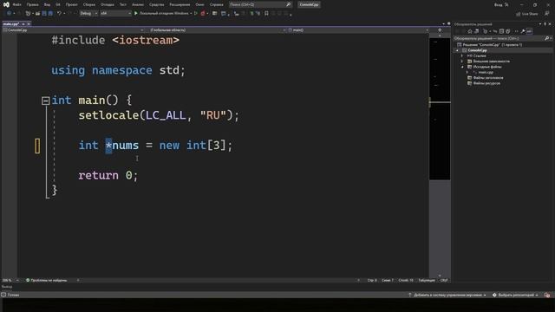Open the Анализ menu
Image resolution: width=555 pixels, height=312 pixels.
(138, 4)
